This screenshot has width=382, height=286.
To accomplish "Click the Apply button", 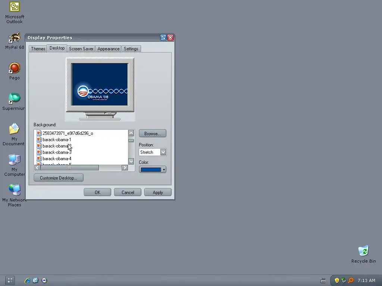I will click(158, 193).
